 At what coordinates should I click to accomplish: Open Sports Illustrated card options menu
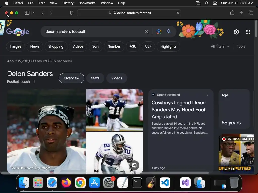pos(207,95)
